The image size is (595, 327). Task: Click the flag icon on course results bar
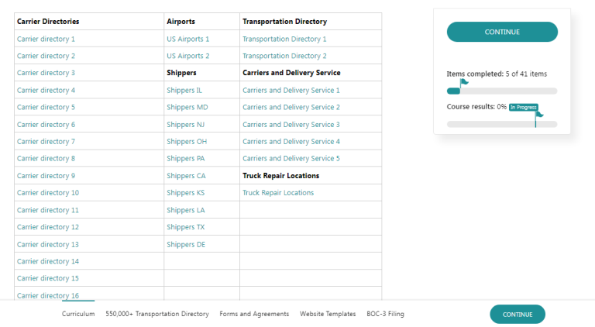click(538, 115)
